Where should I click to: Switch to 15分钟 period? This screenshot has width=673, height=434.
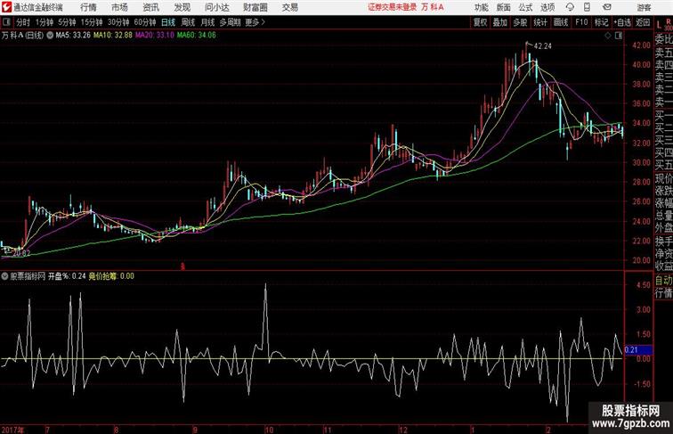pos(92,22)
